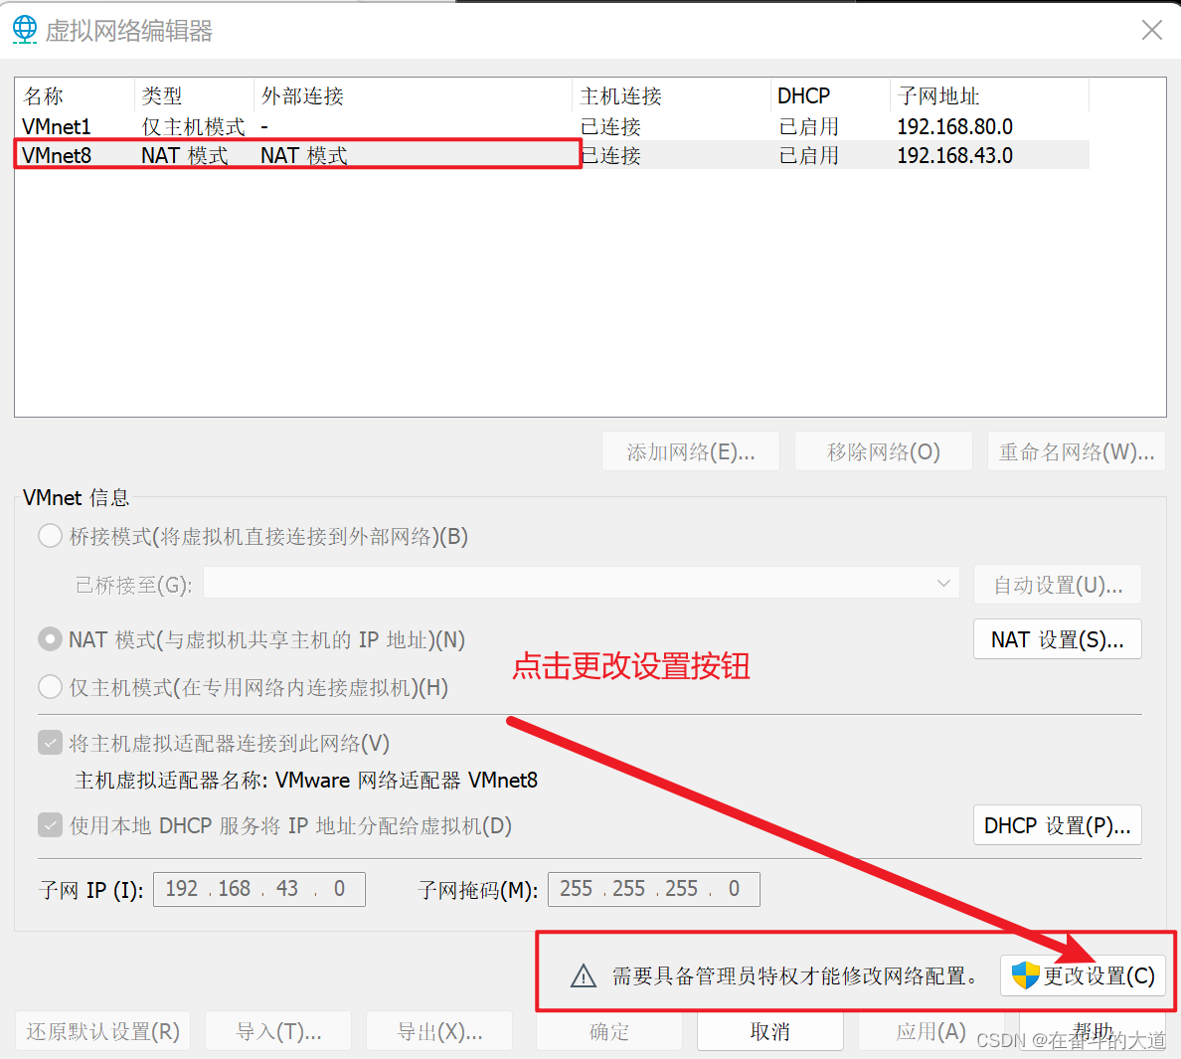The height and width of the screenshot is (1059, 1181).
Task: Select the bridged mode radio button
Action: pos(50,536)
